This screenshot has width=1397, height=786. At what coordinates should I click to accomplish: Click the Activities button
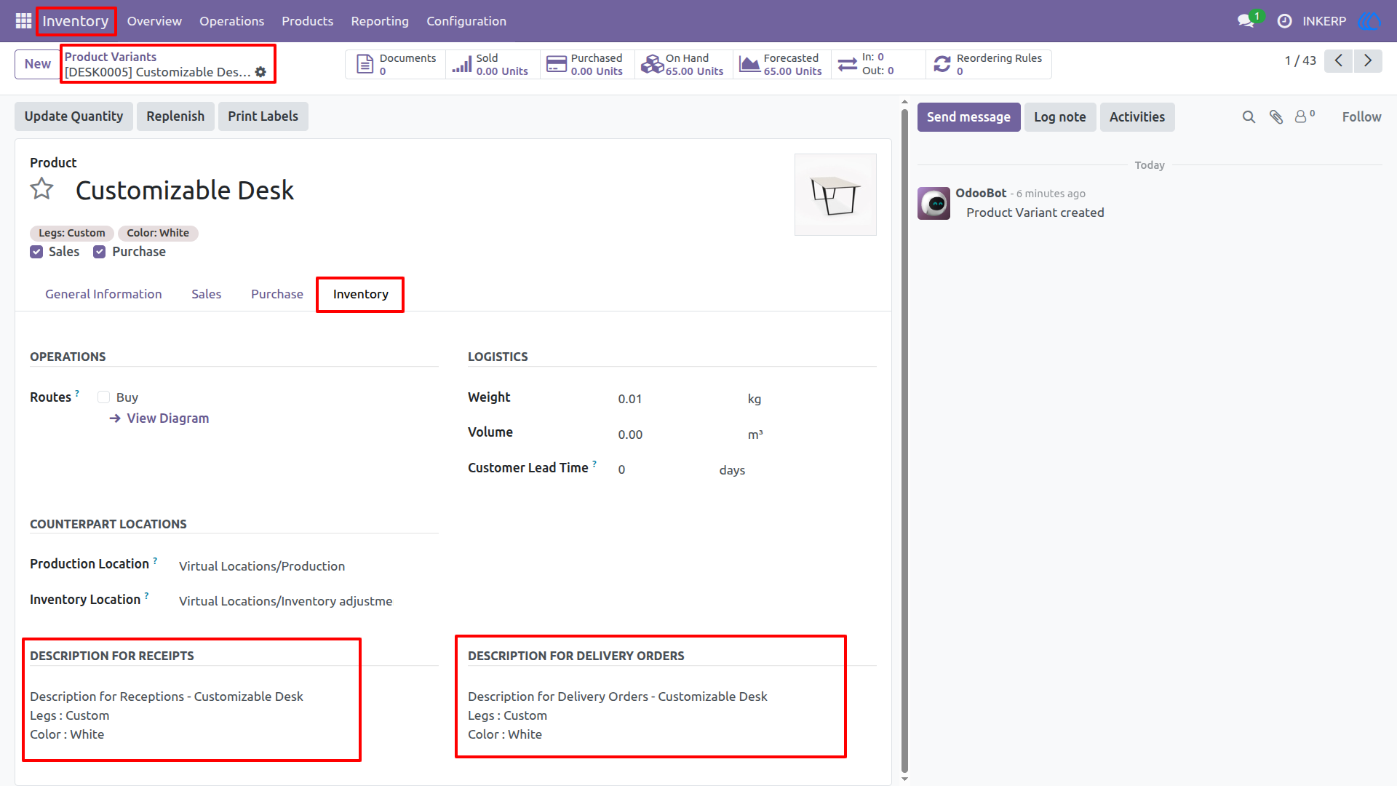coord(1137,117)
